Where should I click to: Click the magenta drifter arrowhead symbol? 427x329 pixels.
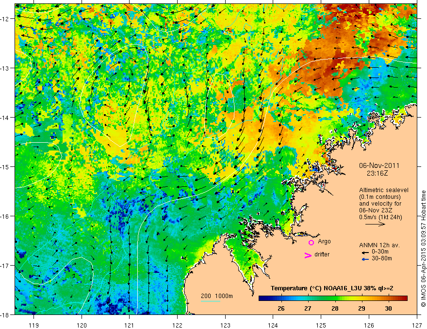[308, 255]
